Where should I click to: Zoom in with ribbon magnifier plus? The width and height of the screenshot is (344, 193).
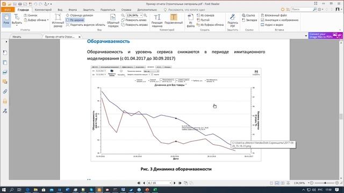point(145,16)
